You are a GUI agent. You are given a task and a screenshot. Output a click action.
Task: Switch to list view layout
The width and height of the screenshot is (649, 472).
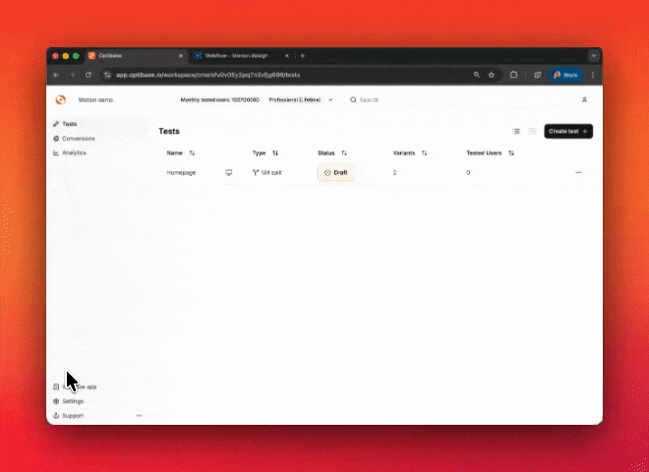pyautogui.click(x=516, y=131)
